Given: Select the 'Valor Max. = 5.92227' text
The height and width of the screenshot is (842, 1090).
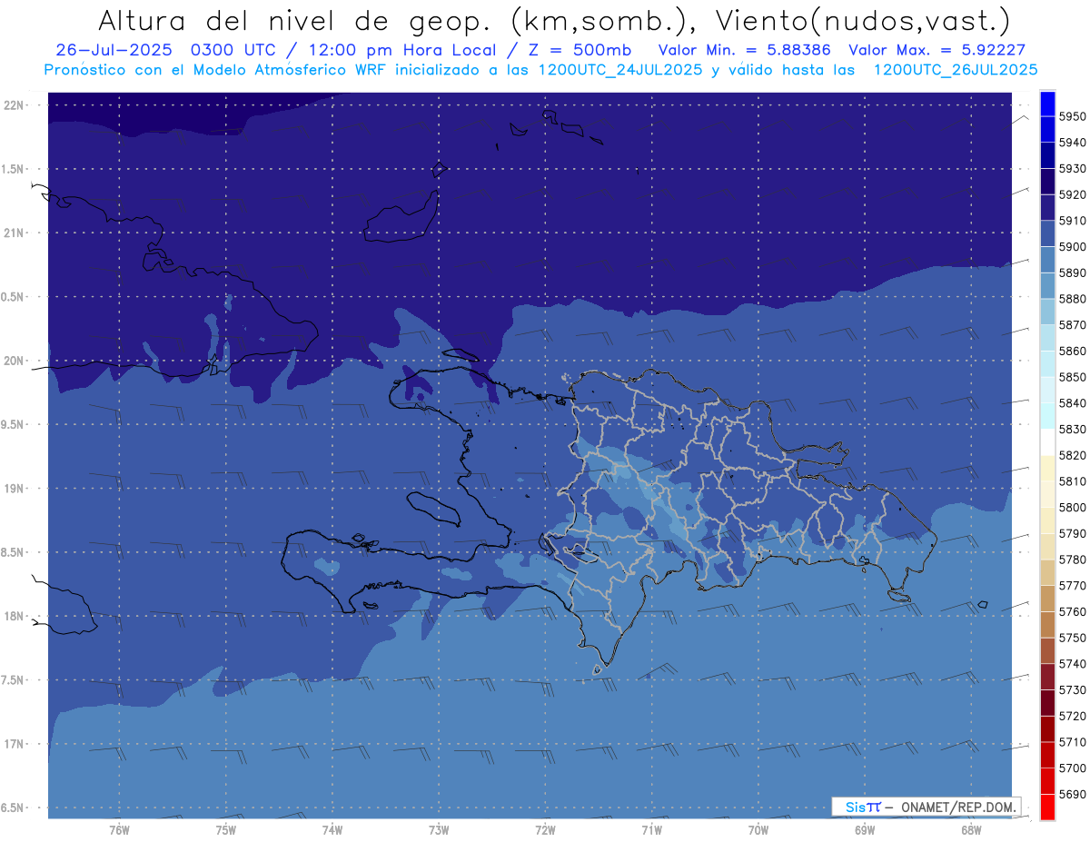Looking at the screenshot, I should (936, 50).
